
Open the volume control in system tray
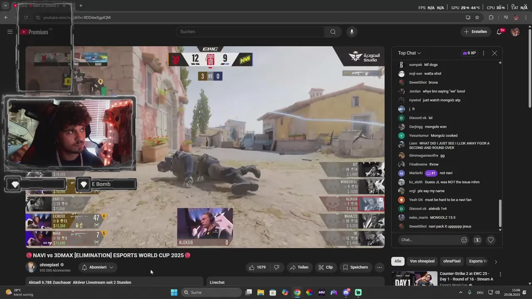(x=498, y=292)
